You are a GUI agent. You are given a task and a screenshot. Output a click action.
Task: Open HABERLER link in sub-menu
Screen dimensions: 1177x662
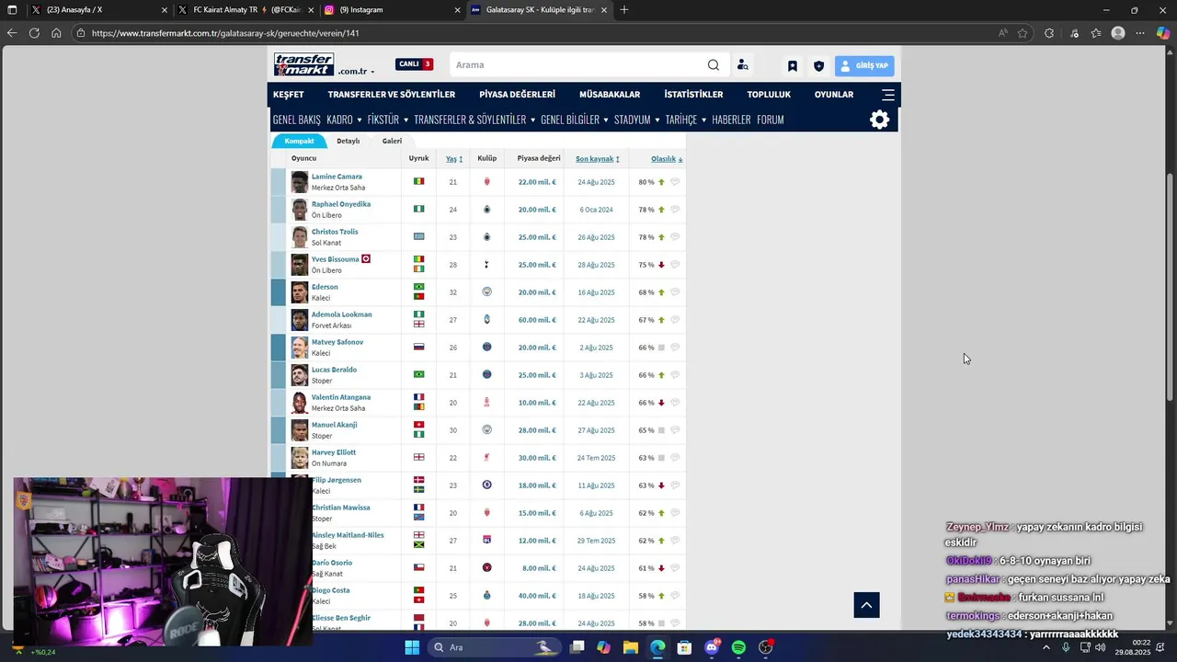coord(731,120)
